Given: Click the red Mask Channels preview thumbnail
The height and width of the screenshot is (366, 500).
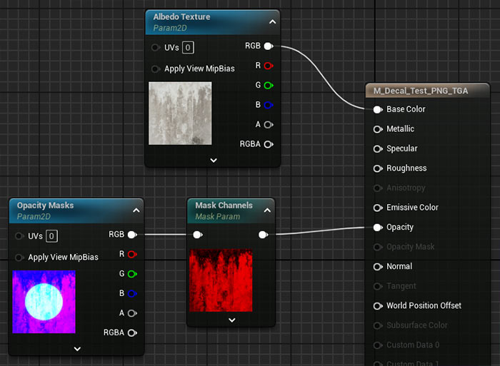Looking at the screenshot, I should point(221,280).
